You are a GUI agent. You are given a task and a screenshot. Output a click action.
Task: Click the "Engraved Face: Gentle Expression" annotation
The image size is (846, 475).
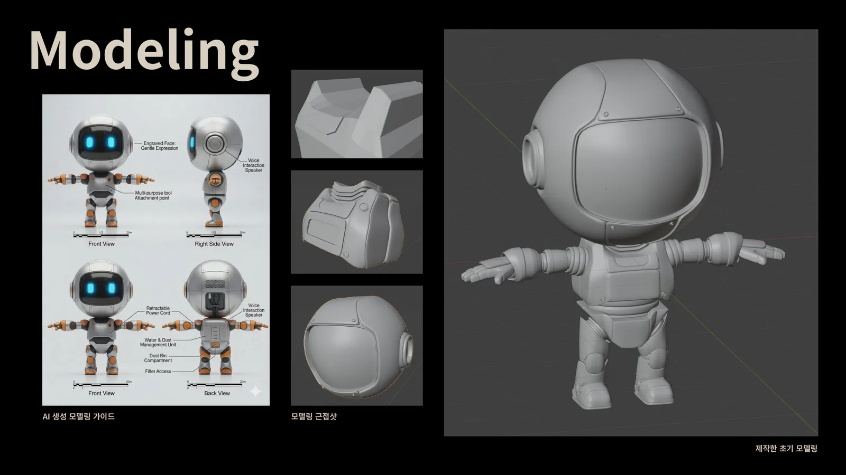160,146
